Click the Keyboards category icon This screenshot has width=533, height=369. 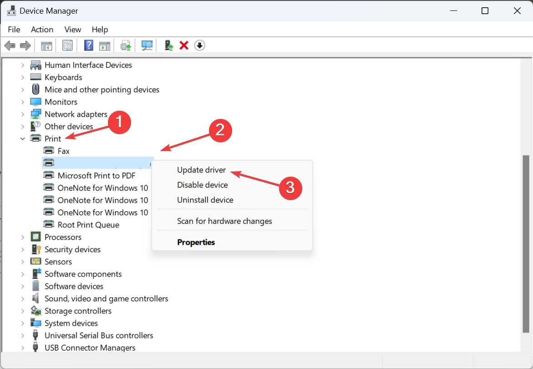pos(36,77)
